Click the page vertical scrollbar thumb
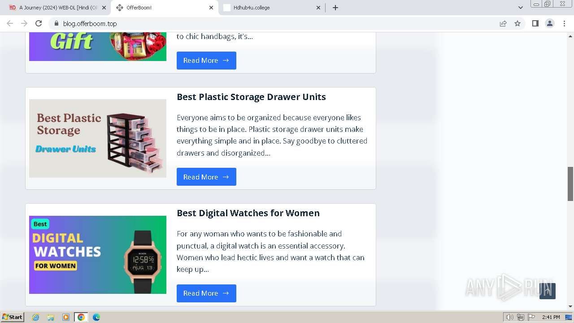Viewport: 574px width, 323px height. point(570,184)
